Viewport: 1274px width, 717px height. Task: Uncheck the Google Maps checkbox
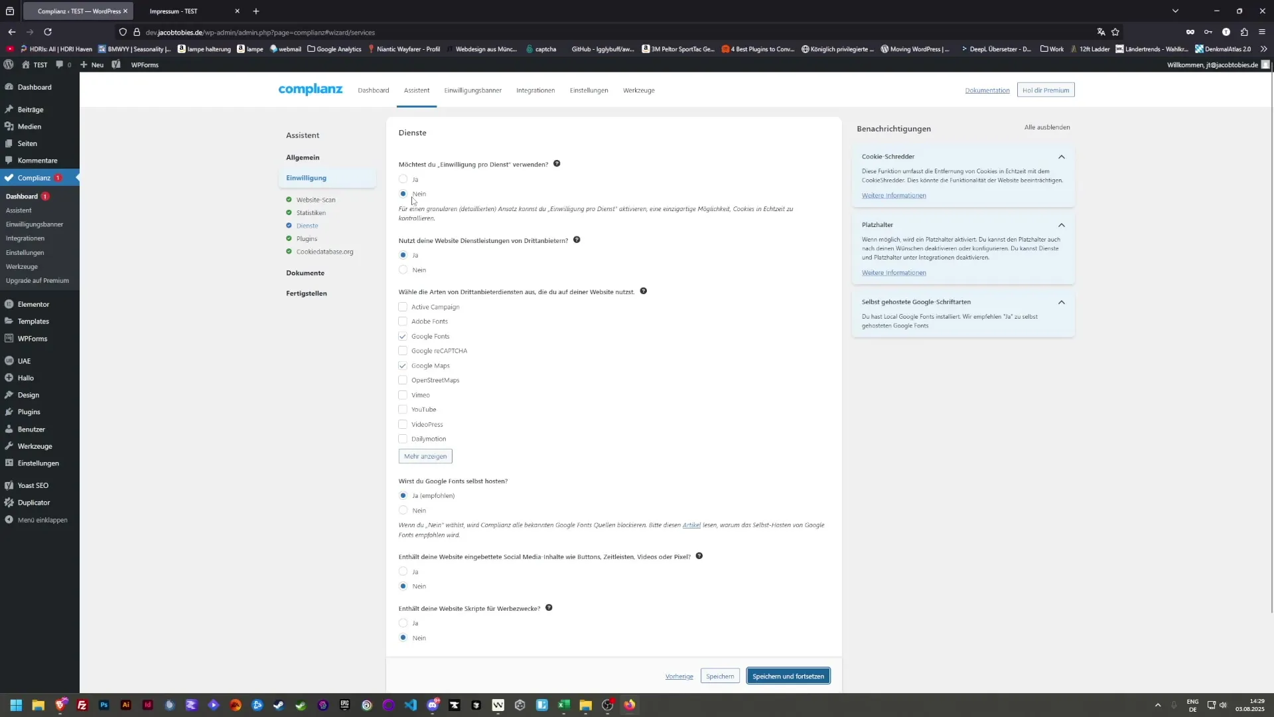[x=403, y=366]
